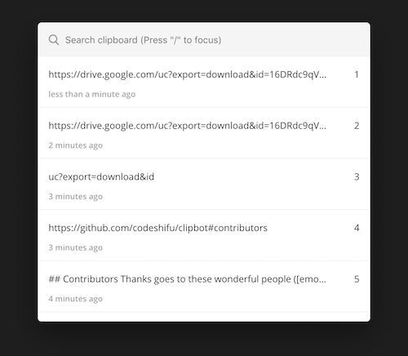Viewport: 408px width, 356px height.
Task: Click the shortcut number 3 badge
Action: (357, 177)
